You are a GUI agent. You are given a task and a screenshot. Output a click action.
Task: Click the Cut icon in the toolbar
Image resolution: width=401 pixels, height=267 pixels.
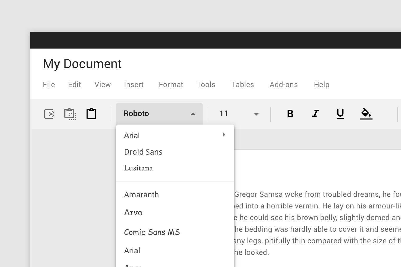click(x=49, y=114)
